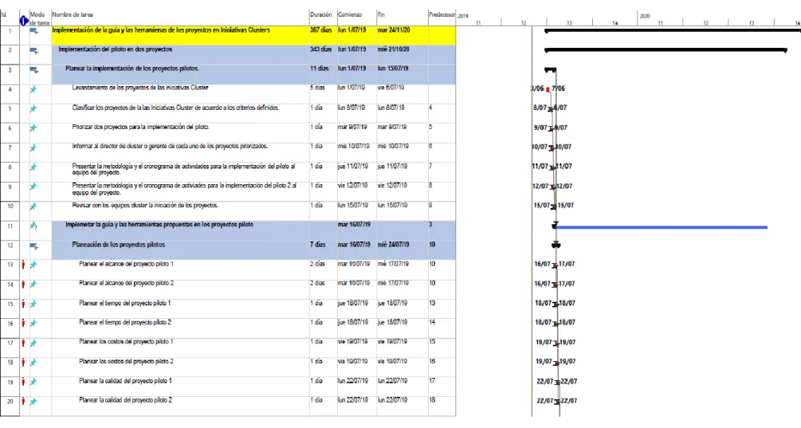801x428 pixels.
Task: Click the 2019 year label in timescale
Action: pyautogui.click(x=463, y=16)
